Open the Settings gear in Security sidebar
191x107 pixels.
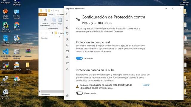[67, 96]
